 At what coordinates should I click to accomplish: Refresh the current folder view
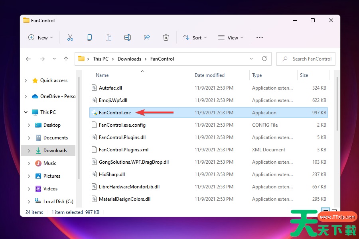(x=264, y=59)
